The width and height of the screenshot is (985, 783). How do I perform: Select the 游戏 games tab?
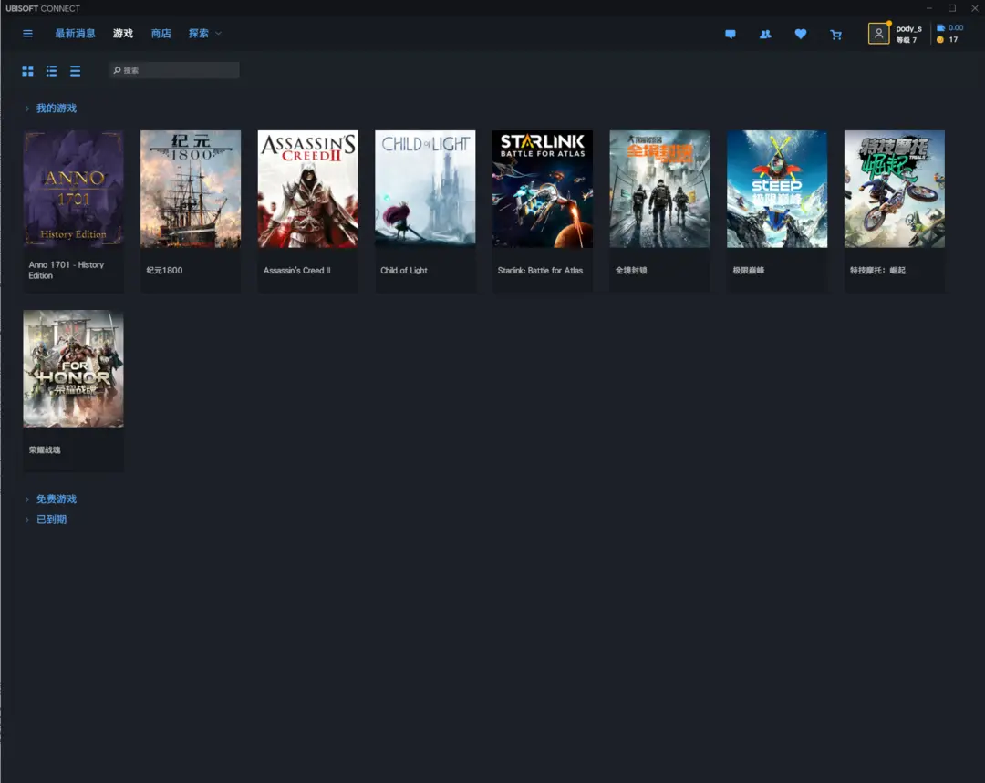click(123, 34)
